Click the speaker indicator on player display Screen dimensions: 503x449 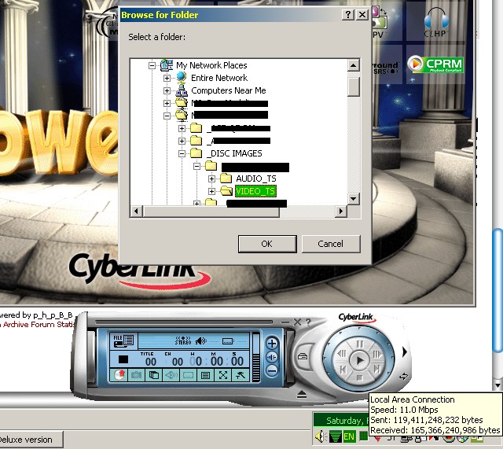(201, 340)
